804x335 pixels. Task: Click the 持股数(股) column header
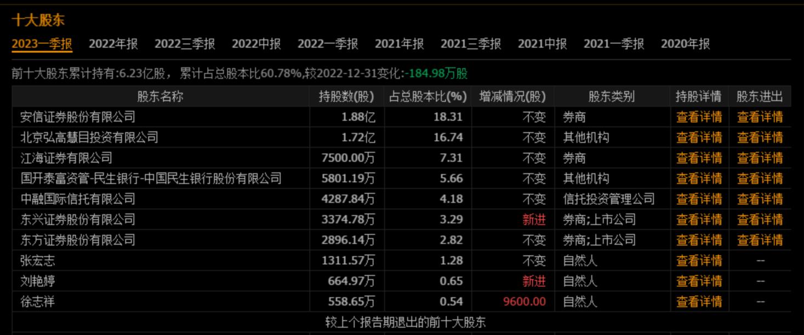(x=346, y=97)
